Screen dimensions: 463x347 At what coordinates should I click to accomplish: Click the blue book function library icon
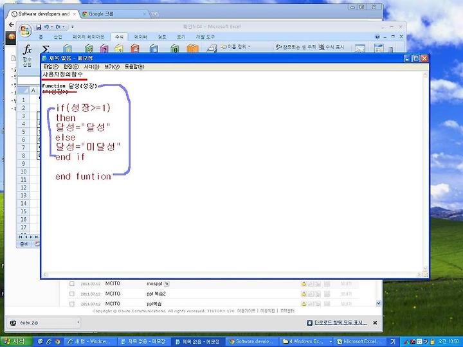(x=154, y=49)
